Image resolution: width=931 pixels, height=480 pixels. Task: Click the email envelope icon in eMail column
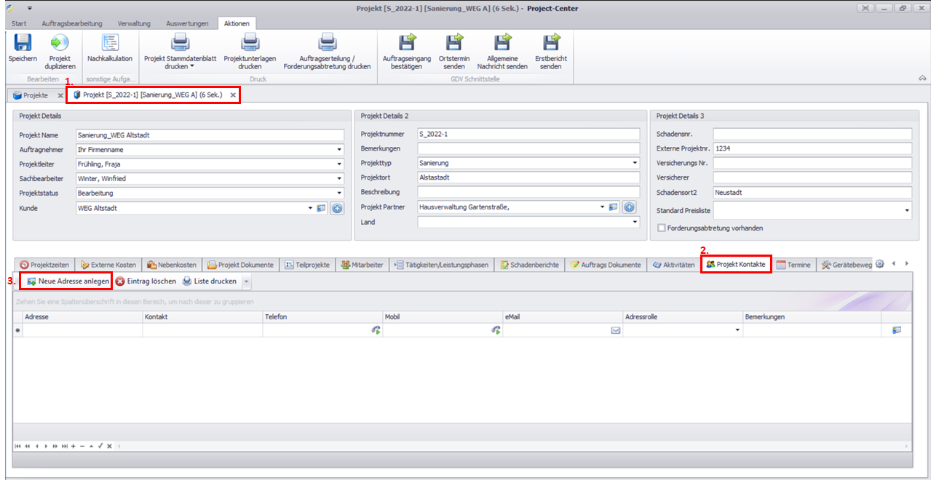click(615, 330)
